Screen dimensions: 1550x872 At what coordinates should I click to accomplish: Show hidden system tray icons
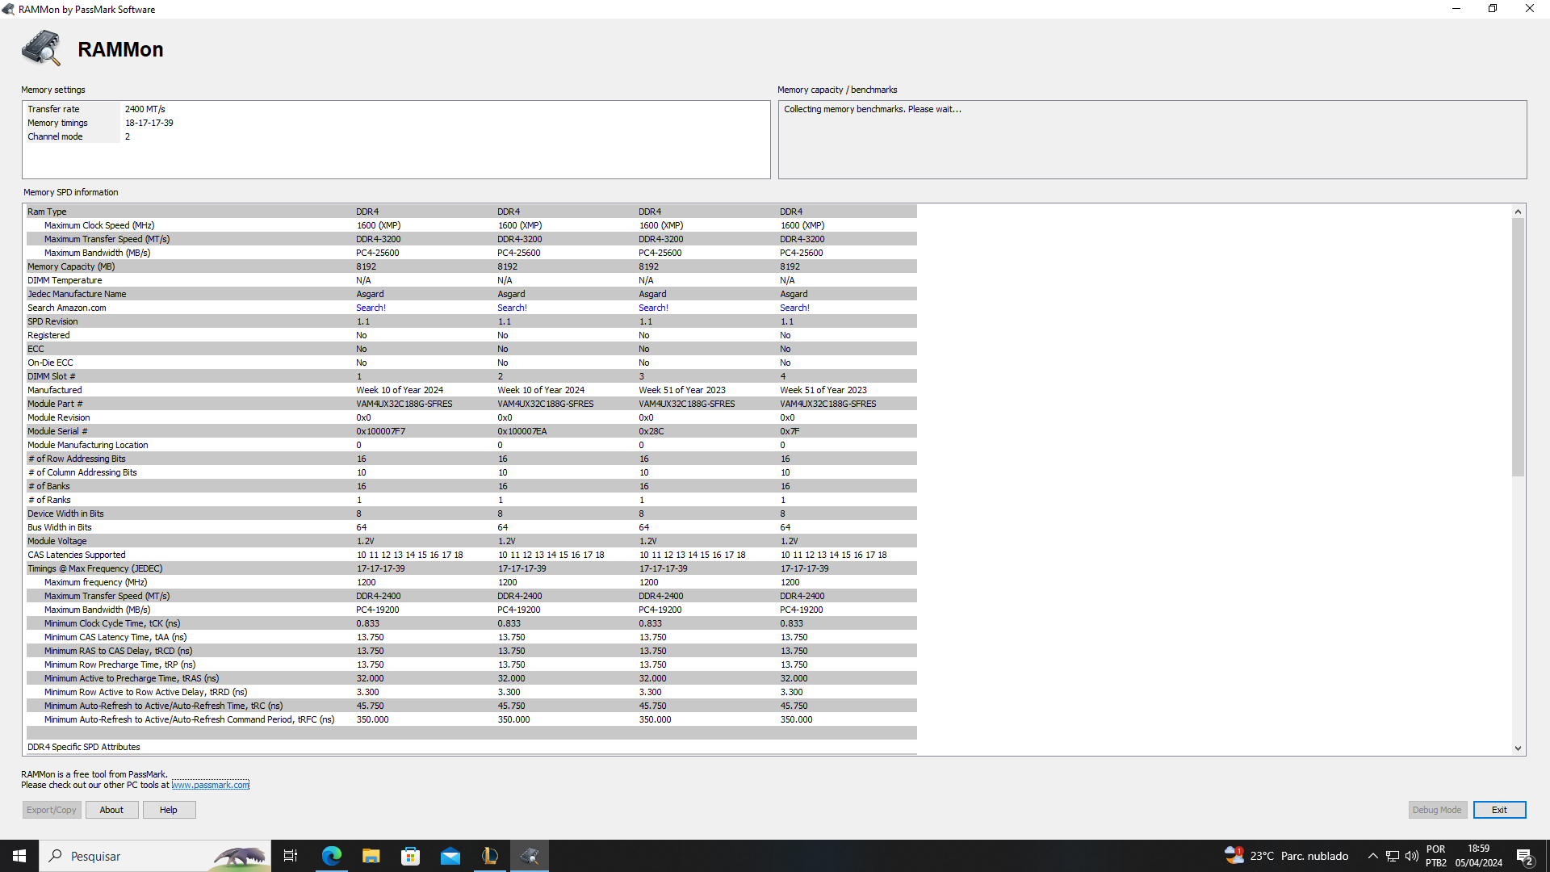pos(1372,856)
